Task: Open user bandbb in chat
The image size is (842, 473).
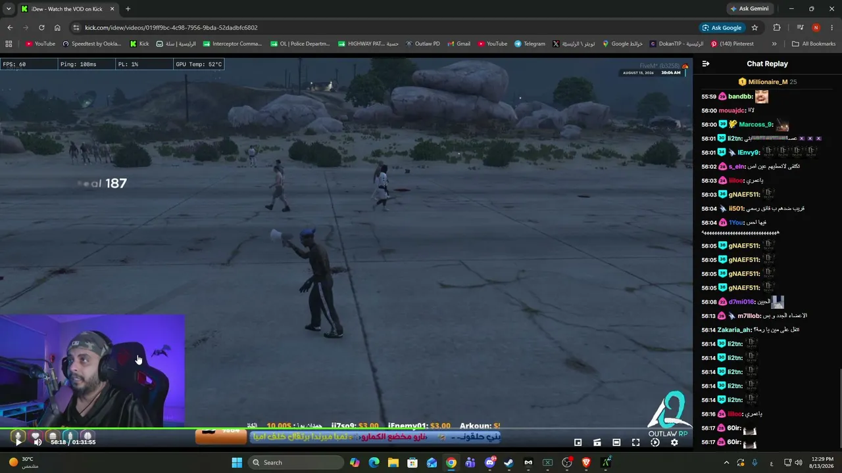Action: point(741,97)
